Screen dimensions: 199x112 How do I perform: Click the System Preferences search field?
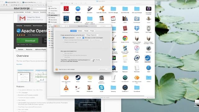point(104,26)
